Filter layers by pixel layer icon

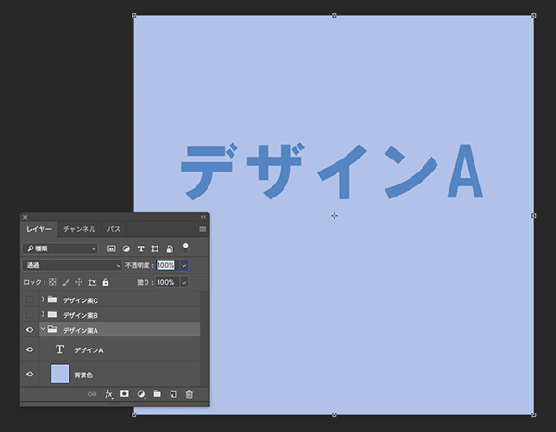(x=111, y=248)
